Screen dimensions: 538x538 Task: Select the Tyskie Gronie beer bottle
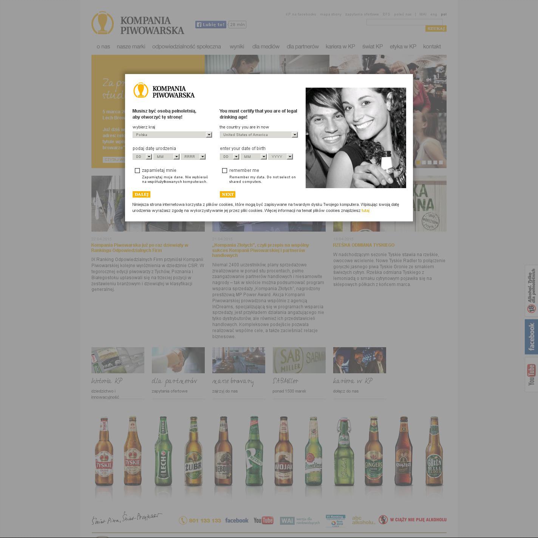click(x=104, y=451)
